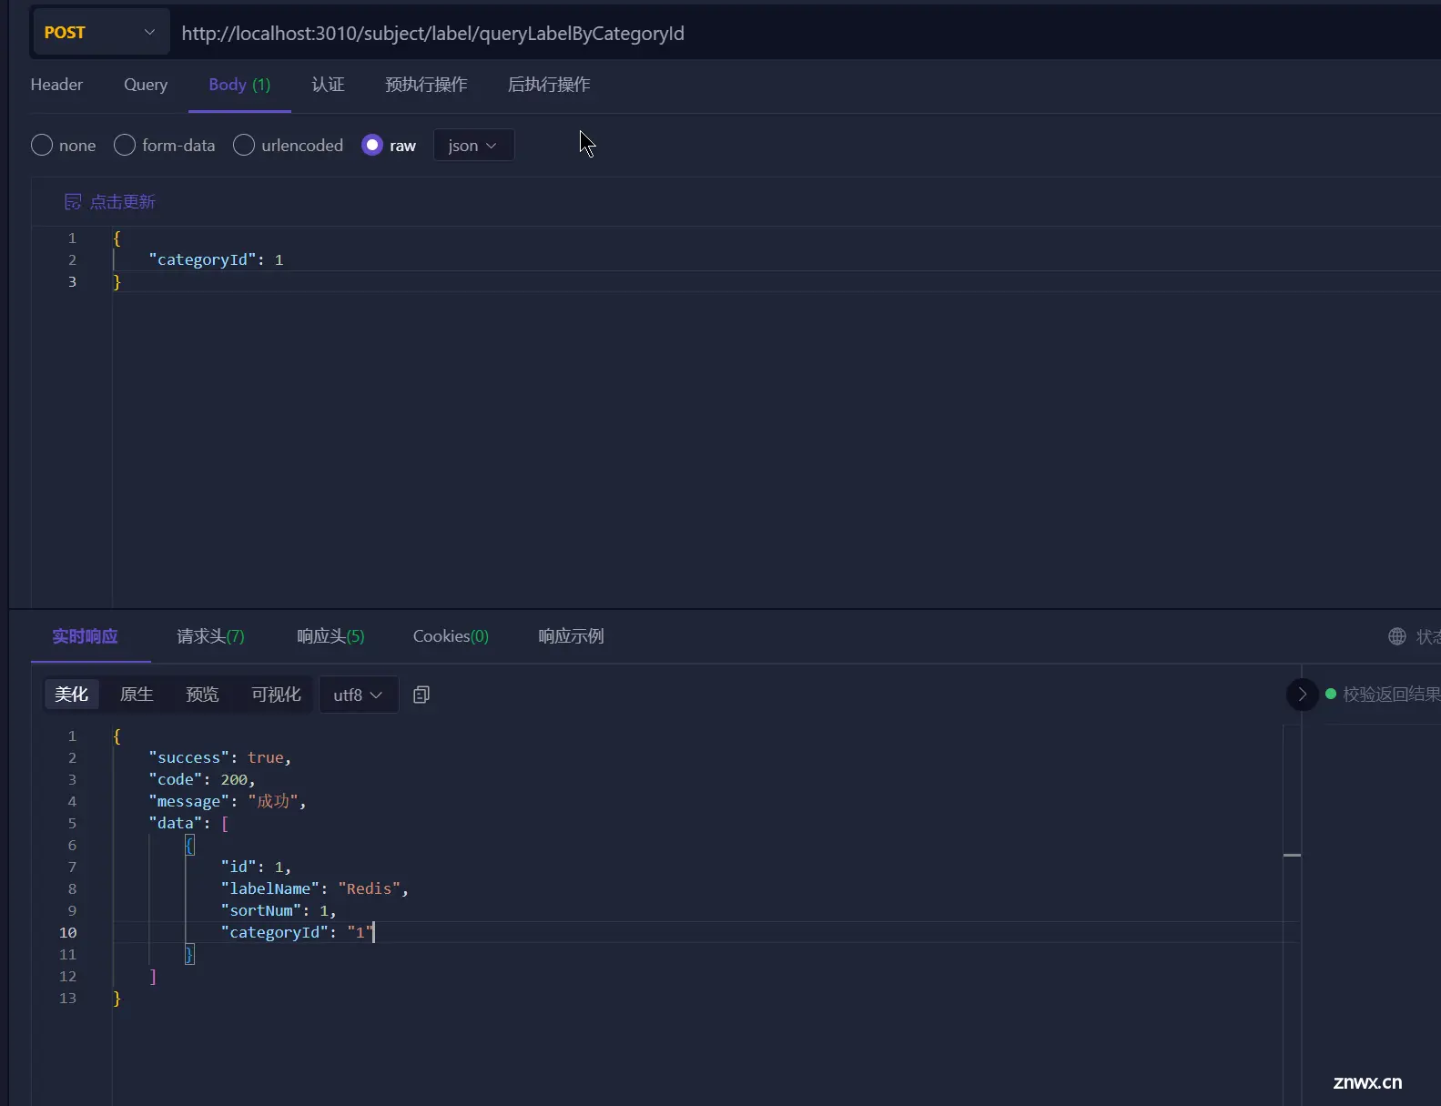Viewport: 1441px width, 1106px height.
Task: Select the 预览 response view
Action: [202, 695]
